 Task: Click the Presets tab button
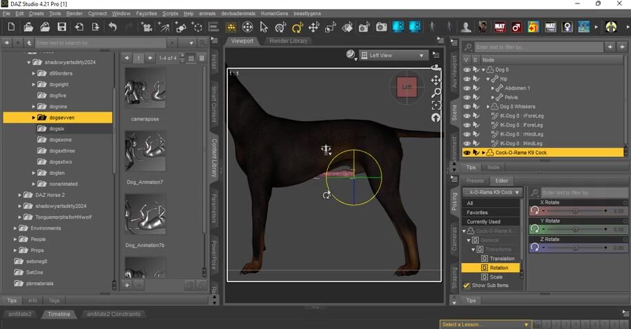point(475,181)
